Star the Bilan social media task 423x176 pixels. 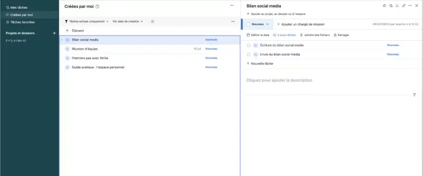pyautogui.click(x=384, y=6)
